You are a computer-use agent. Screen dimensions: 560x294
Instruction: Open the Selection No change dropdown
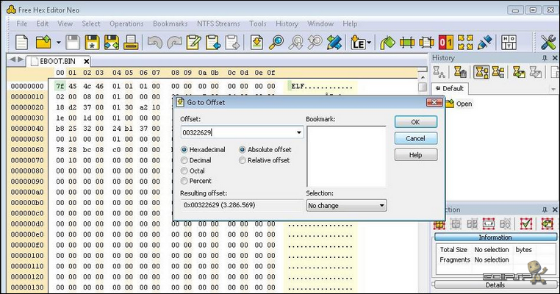coord(346,205)
